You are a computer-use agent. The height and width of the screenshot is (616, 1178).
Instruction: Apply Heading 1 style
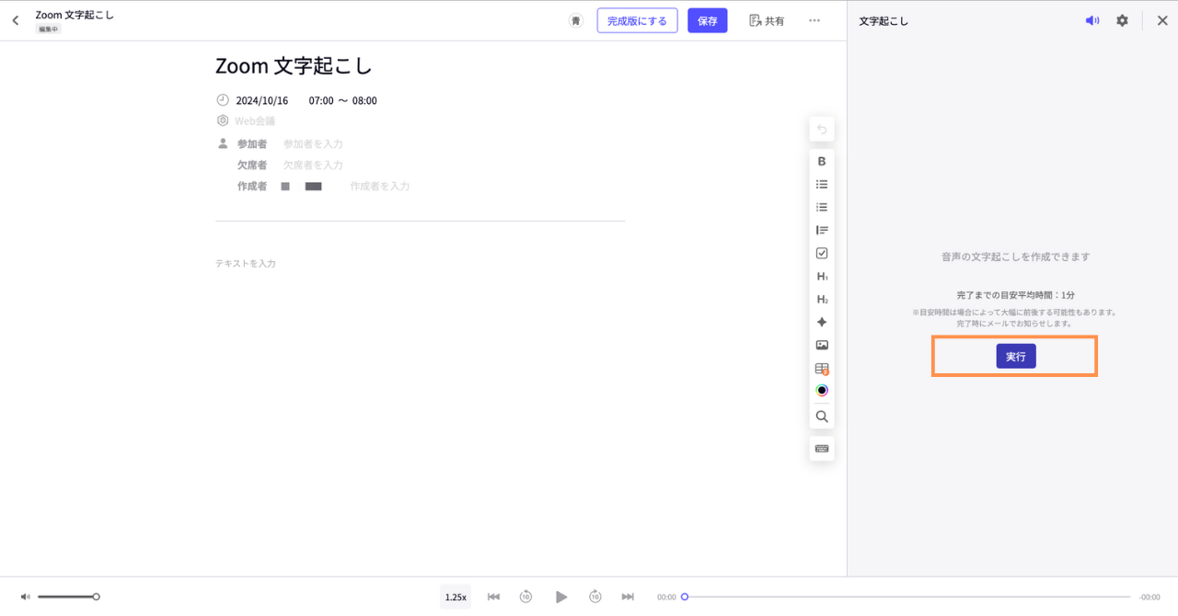[x=822, y=276]
